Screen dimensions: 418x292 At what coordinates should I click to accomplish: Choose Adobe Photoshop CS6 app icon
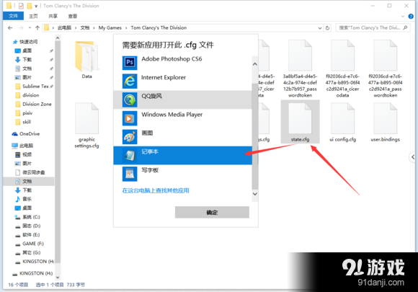point(130,63)
